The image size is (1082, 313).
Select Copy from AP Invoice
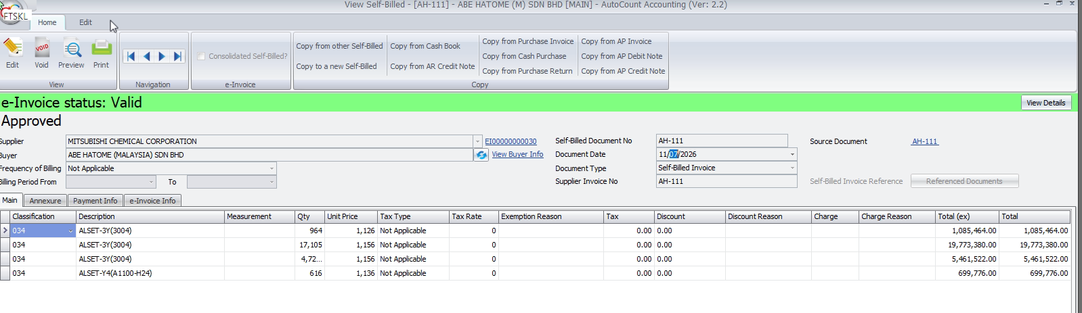[x=616, y=41]
